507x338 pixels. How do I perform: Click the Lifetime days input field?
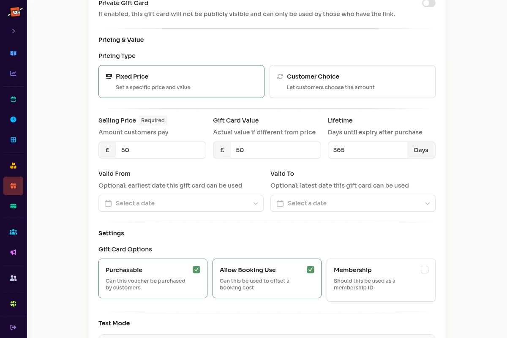point(368,150)
